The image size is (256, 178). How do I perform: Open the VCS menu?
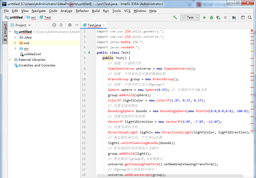[x=127, y=11]
